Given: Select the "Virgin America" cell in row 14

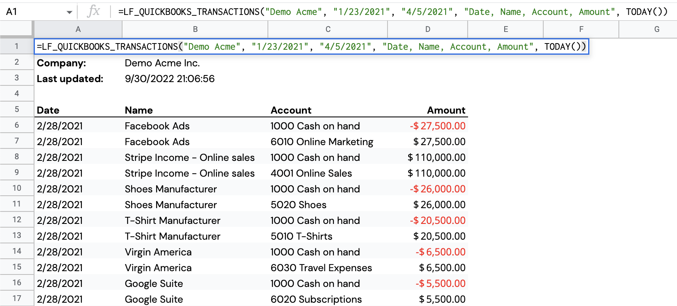Looking at the screenshot, I should (195, 252).
